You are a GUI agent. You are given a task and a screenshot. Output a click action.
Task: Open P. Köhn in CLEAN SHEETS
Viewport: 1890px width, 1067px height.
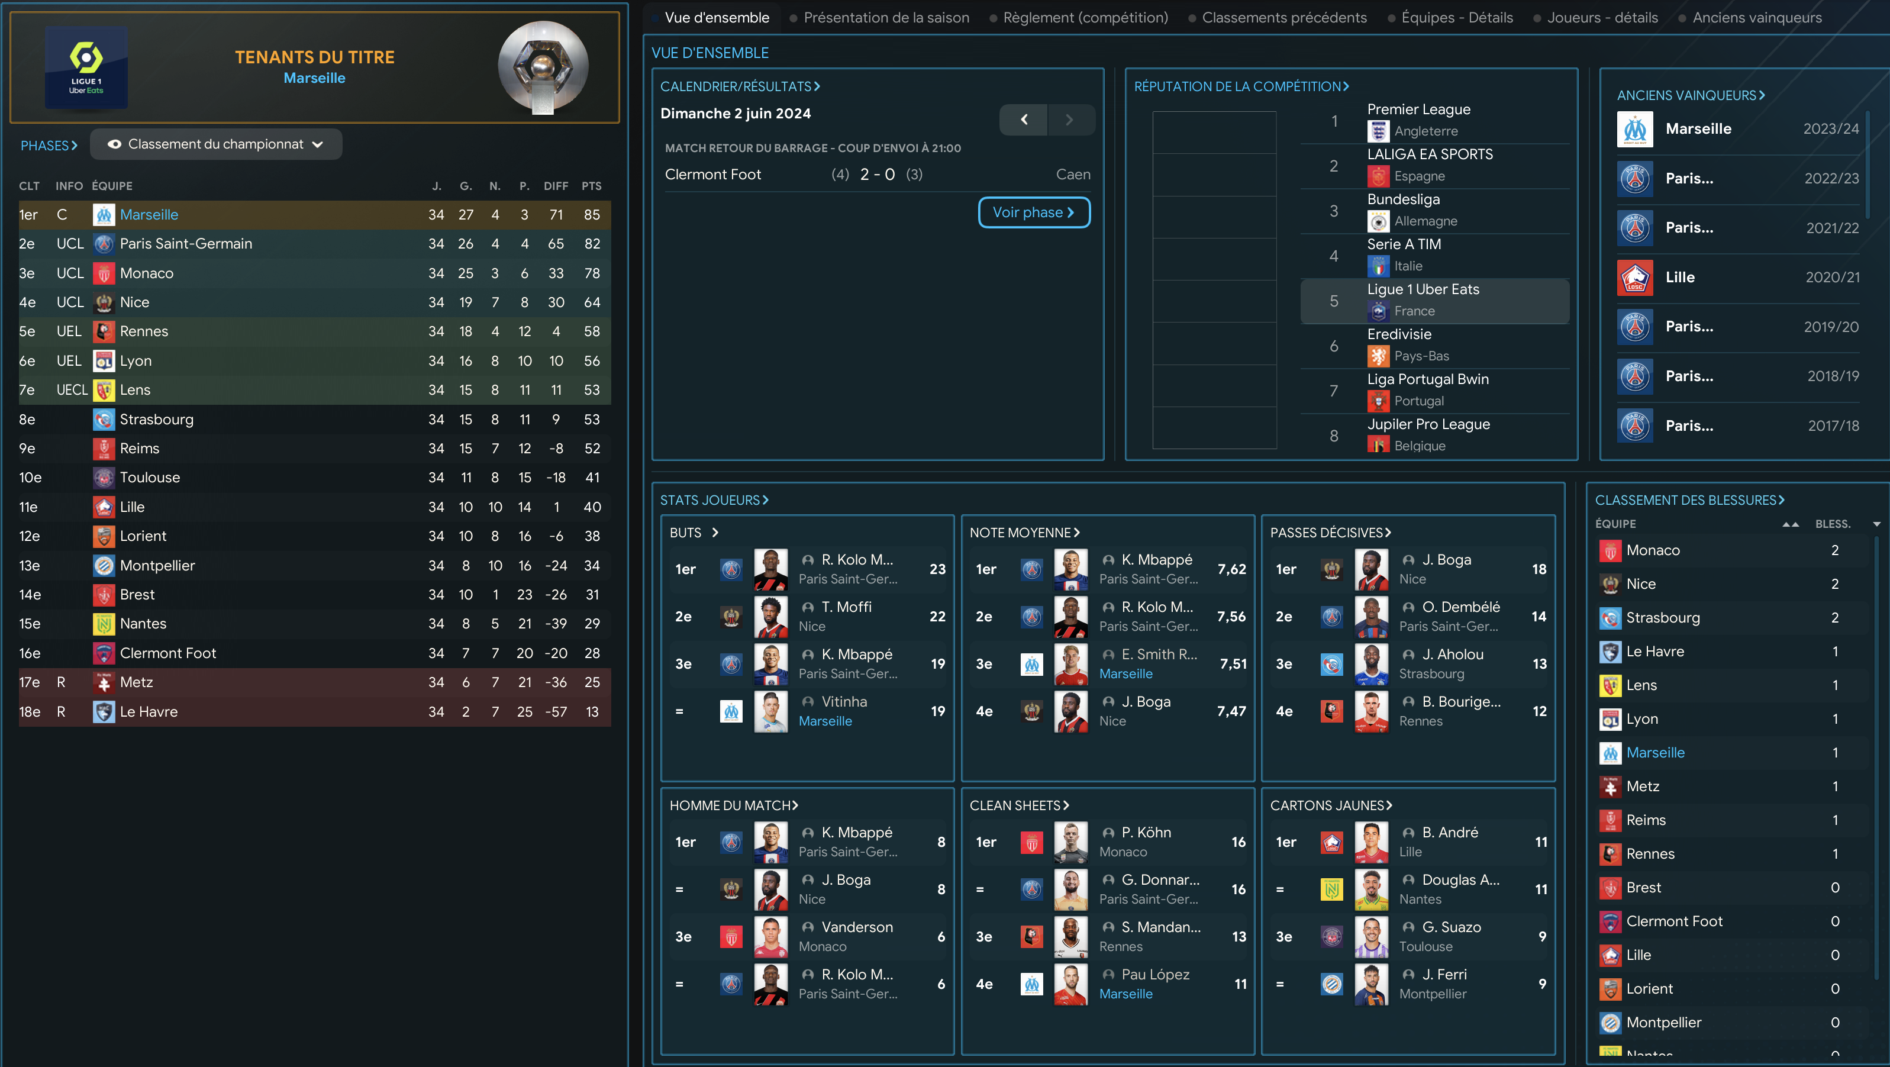(1145, 832)
